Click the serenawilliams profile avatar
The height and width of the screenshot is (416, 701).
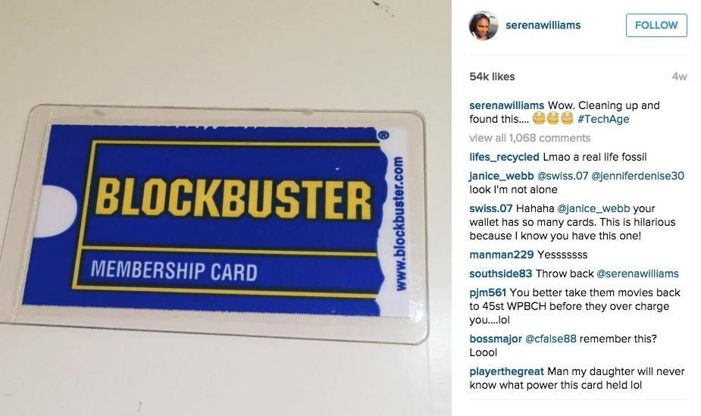click(484, 26)
